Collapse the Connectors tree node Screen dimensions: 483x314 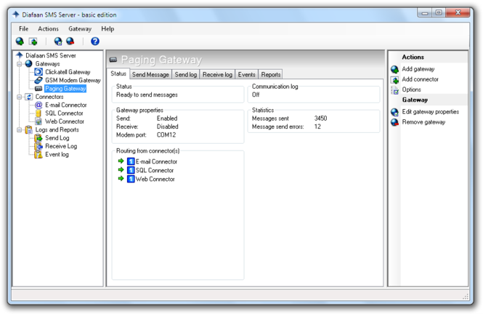[x=20, y=97]
